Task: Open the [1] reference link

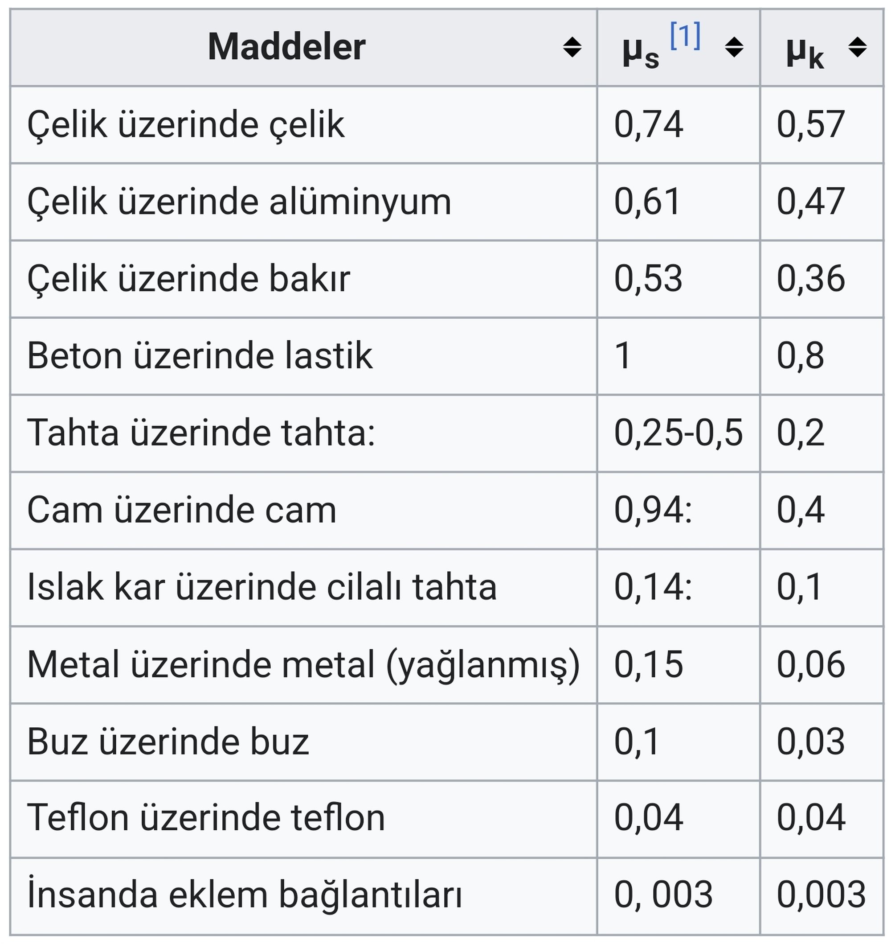Action: (x=685, y=36)
